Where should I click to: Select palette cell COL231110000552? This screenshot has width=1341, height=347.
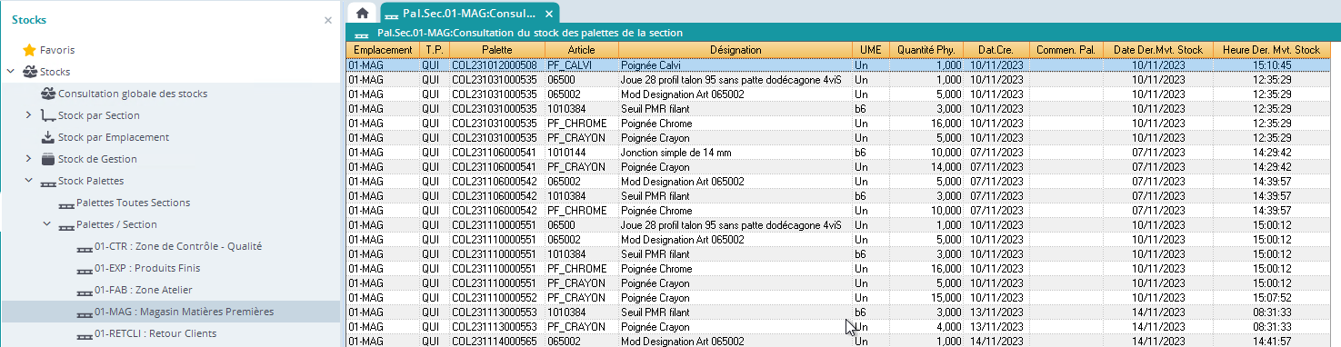pos(497,298)
